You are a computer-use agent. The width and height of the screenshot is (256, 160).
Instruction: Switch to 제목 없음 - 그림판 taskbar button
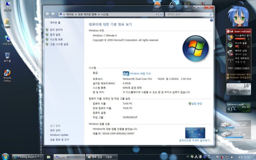(102, 157)
